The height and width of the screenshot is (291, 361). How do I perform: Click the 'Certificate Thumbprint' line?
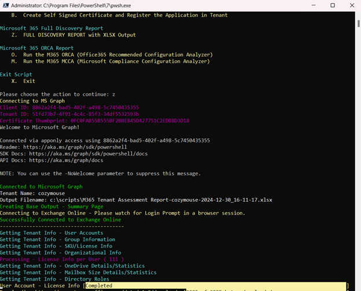tap(95, 121)
